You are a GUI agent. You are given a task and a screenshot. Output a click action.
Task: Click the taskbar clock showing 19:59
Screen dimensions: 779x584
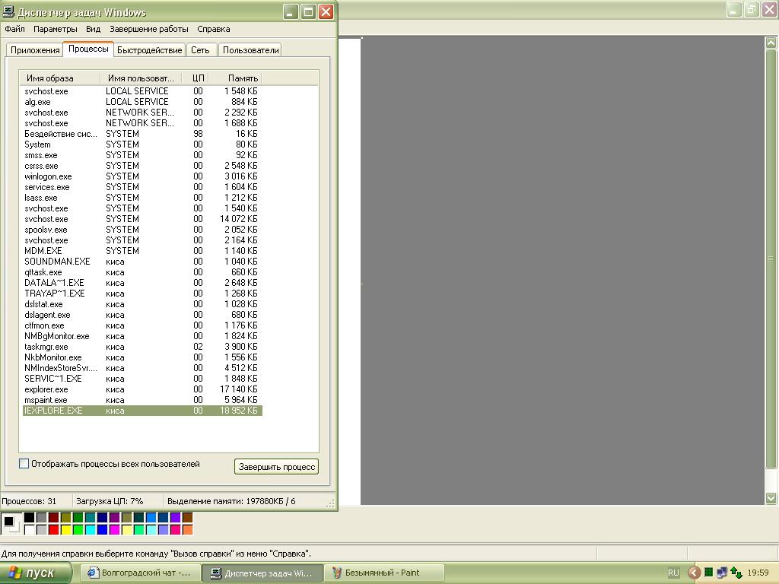(758, 573)
